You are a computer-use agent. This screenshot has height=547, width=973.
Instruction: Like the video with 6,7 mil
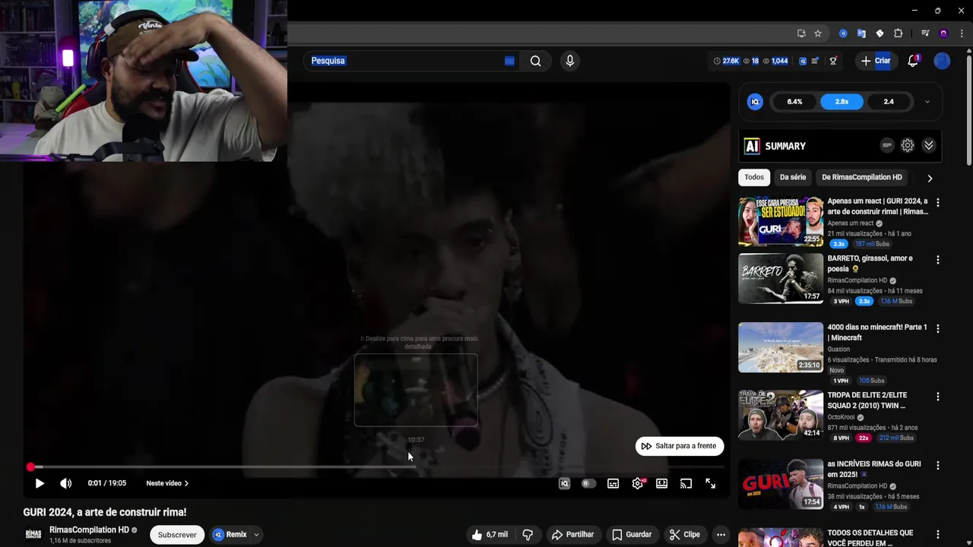489,535
